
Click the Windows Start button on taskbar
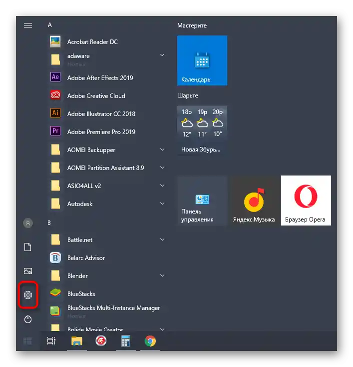click(28, 341)
